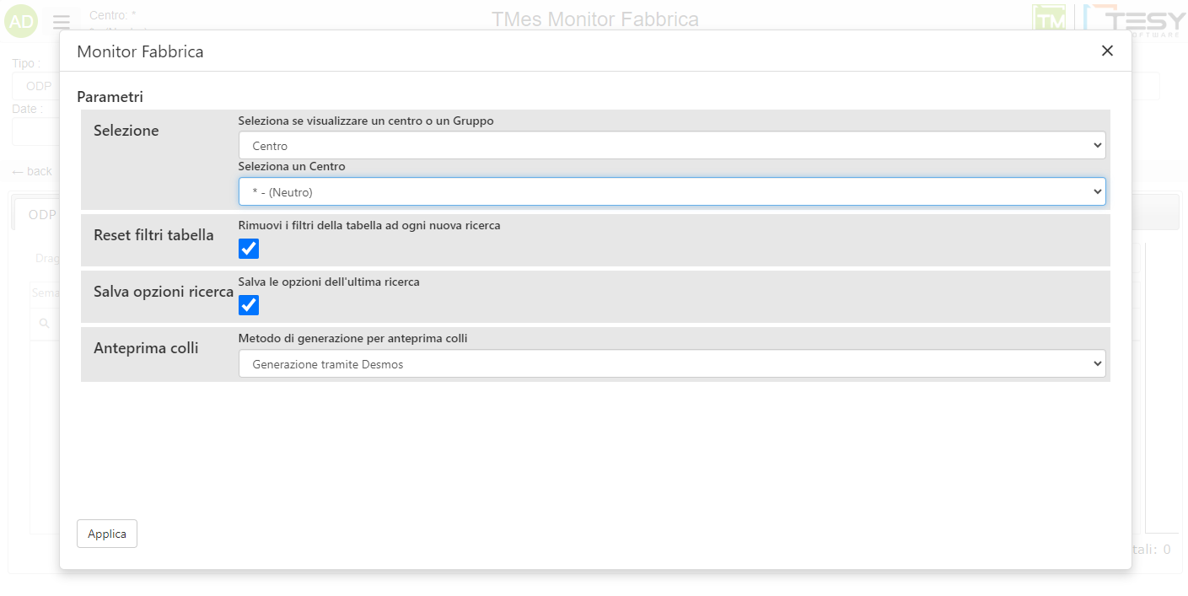
Task: Click the Parametri section heading
Action: (x=110, y=97)
